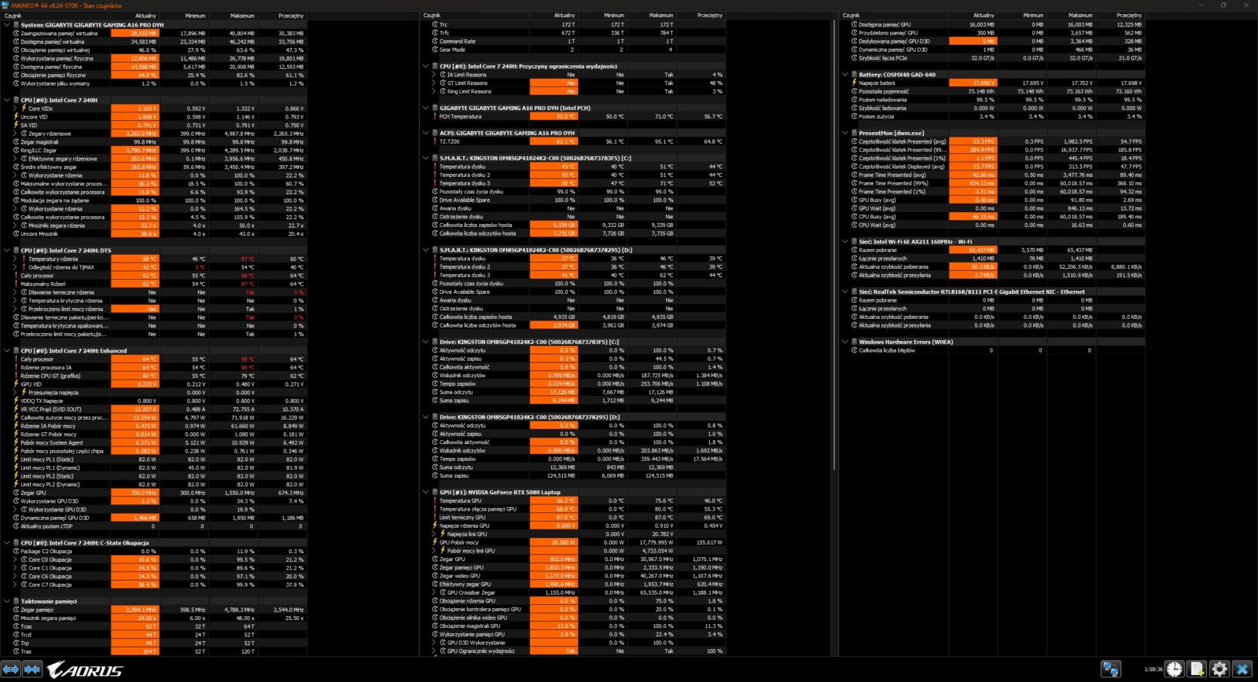Click the expand columns double-arrow icon
Viewport: 1258px width, 682px height.
[x=11, y=669]
